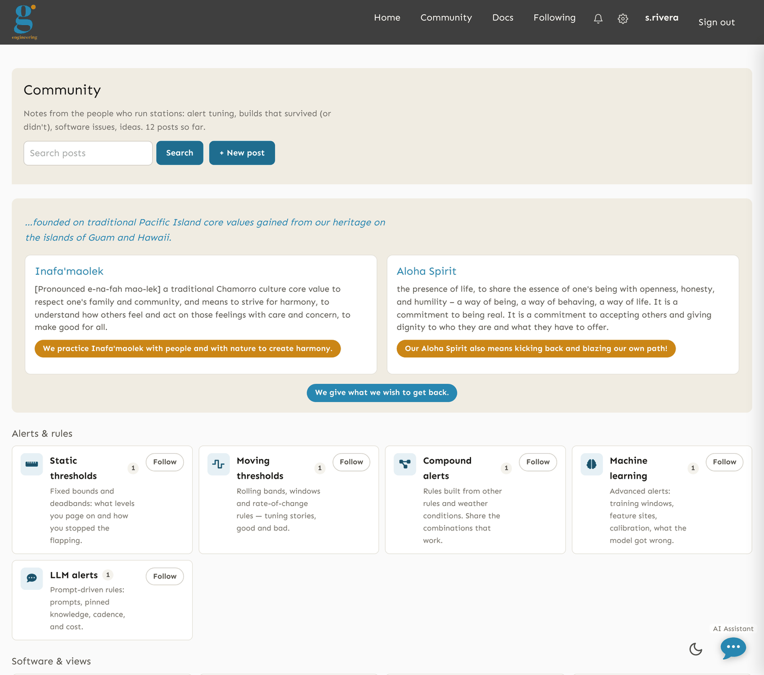Click the "We practice Inafa'maolek" orange pill

(x=188, y=349)
